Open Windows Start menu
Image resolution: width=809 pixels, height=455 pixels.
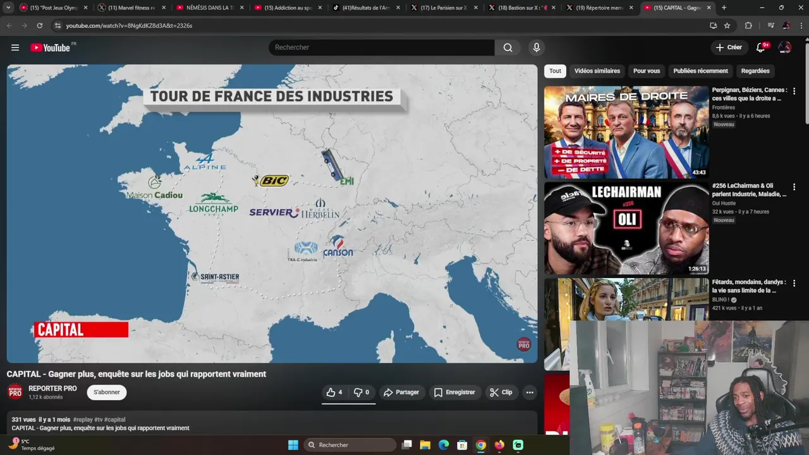click(x=293, y=445)
